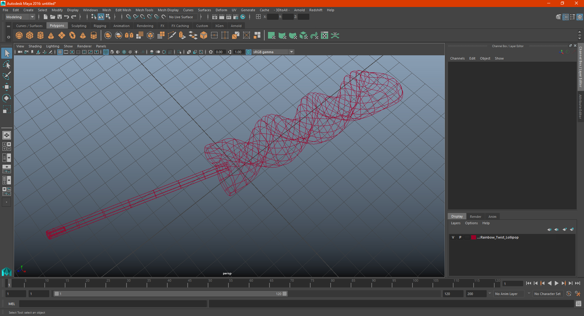Viewport: 584px width, 316px height.
Task: Open the Mesh Tools menu
Action: click(144, 10)
